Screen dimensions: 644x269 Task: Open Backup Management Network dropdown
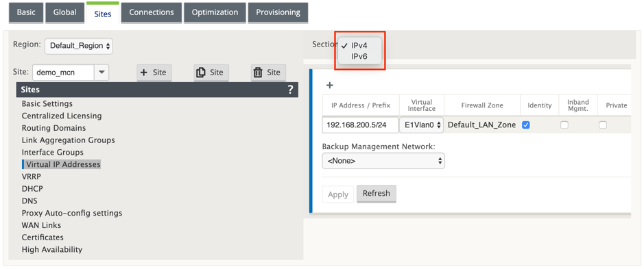(383, 161)
